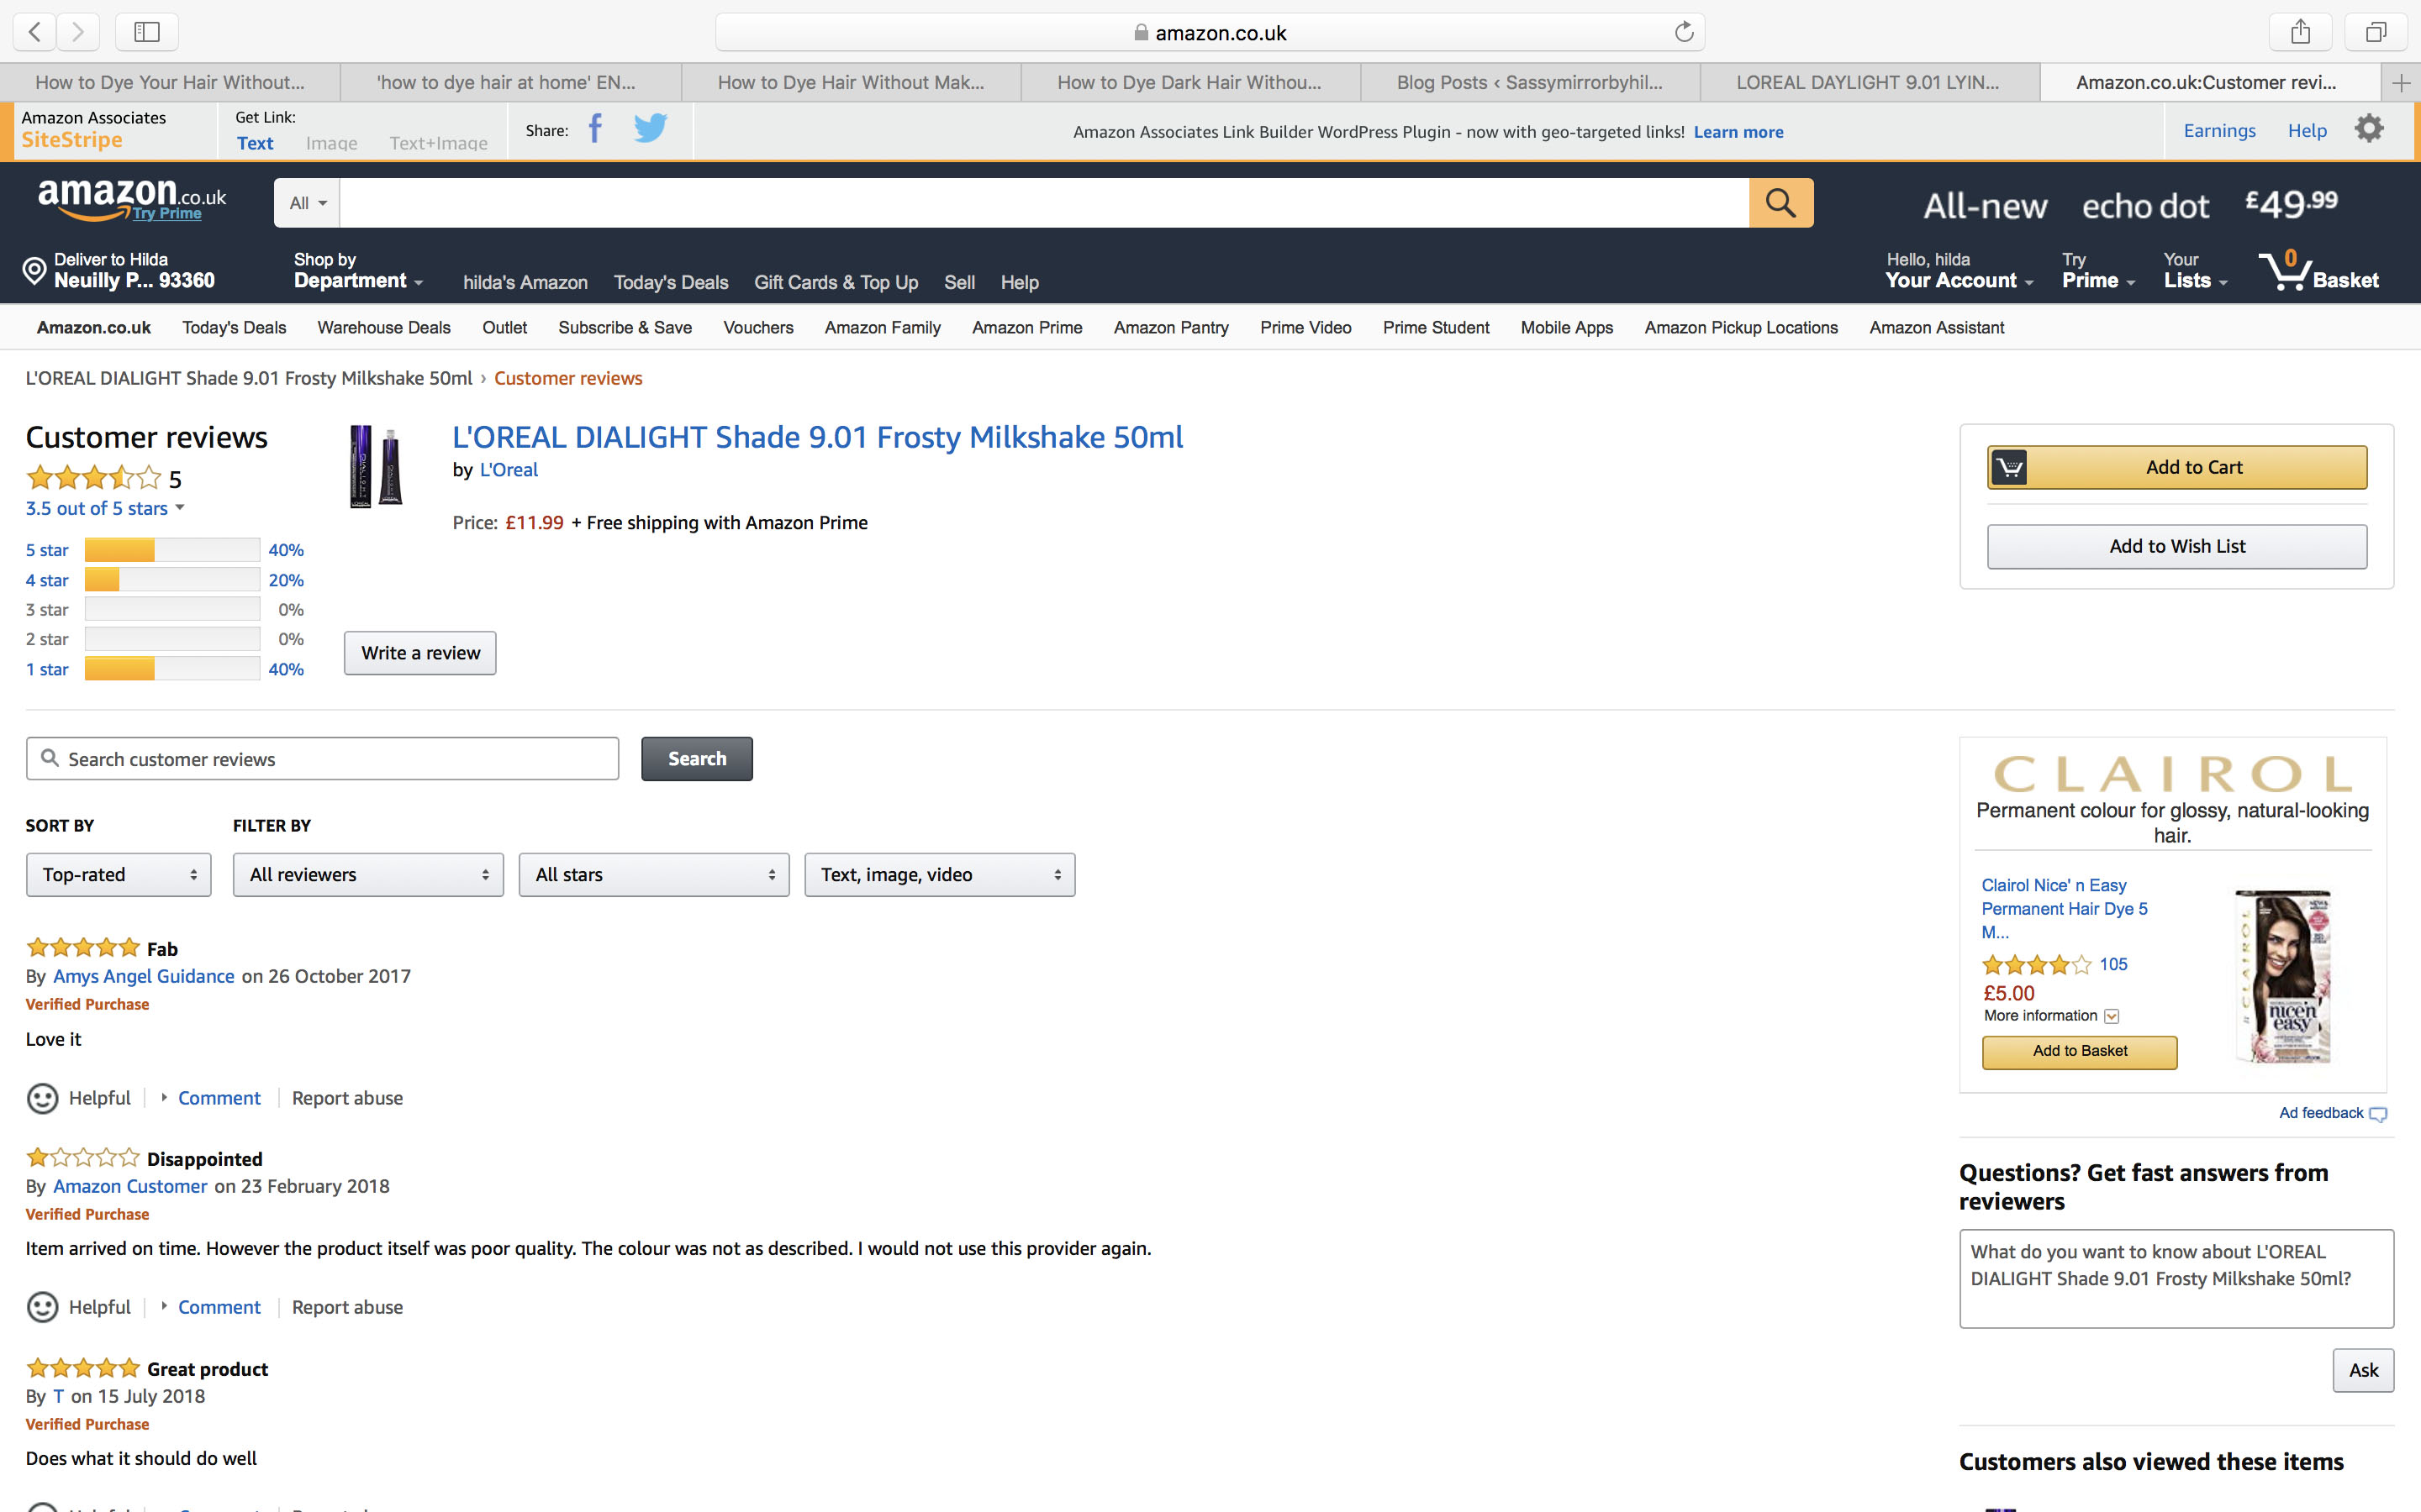The width and height of the screenshot is (2421, 1512).
Task: Share product via the Facebook icon
Action: (x=595, y=128)
